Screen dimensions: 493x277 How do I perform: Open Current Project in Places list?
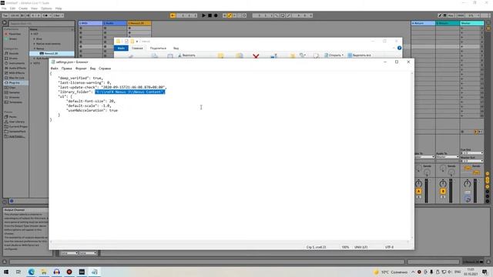click(18, 126)
